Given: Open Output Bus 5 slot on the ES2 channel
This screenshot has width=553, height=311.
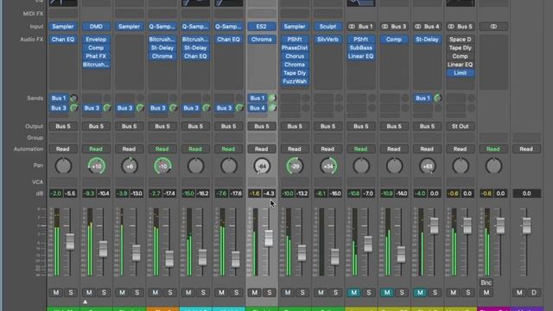Looking at the screenshot, I should click(261, 126).
